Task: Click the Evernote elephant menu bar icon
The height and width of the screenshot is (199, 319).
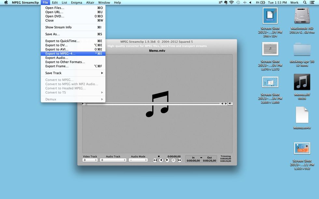Action: coord(226,2)
